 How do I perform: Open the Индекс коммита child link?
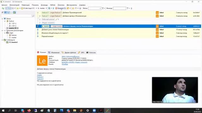pos(81,62)
